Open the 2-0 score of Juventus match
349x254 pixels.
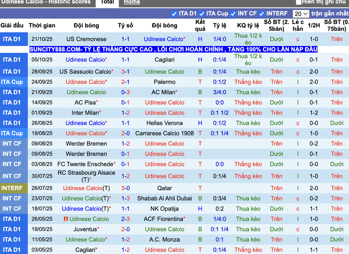pyautogui.click(x=125, y=229)
